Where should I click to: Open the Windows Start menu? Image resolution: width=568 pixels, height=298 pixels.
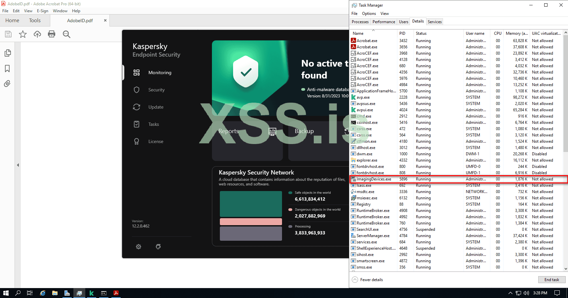click(6, 293)
